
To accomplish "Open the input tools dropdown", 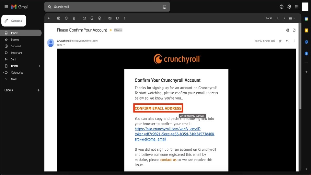I will click(x=292, y=18).
